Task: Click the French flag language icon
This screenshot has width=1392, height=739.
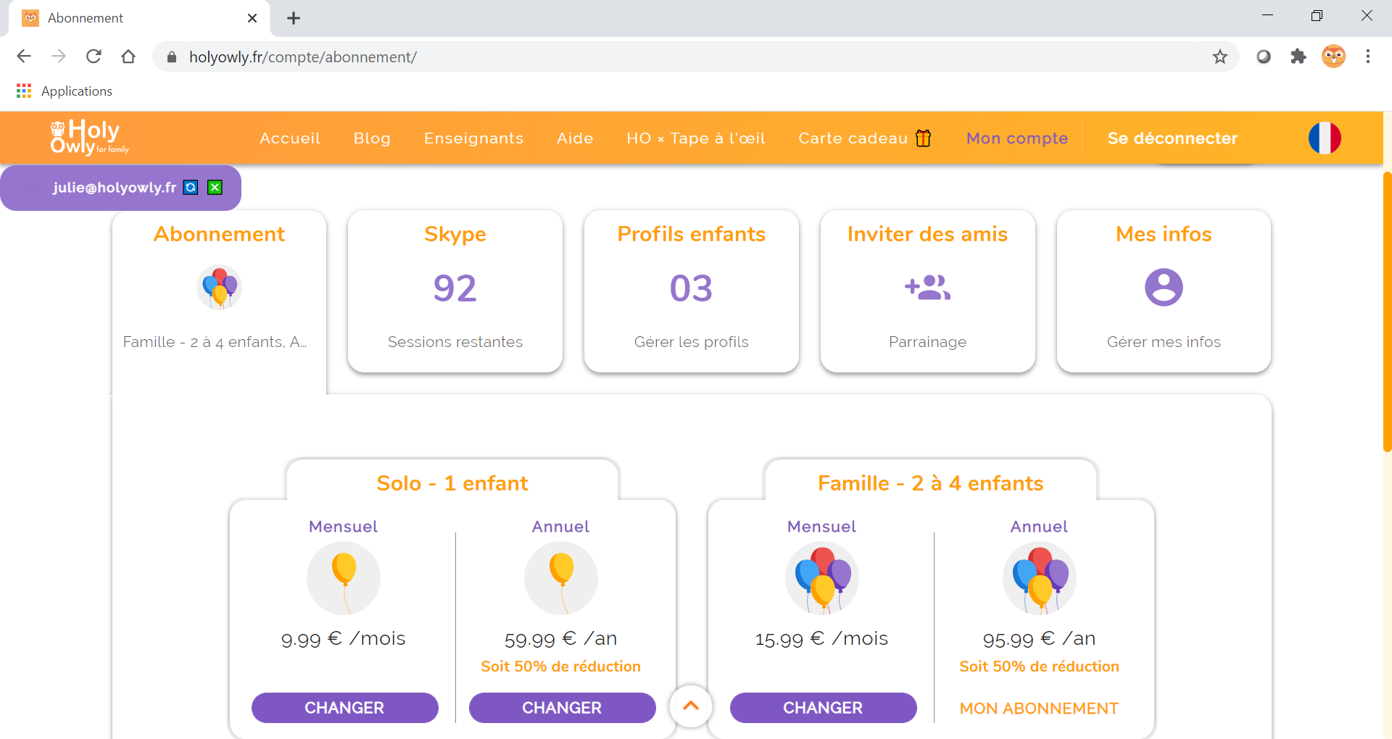Action: (1325, 138)
